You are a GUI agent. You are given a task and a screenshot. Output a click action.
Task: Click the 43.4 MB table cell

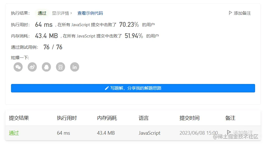[106, 133]
